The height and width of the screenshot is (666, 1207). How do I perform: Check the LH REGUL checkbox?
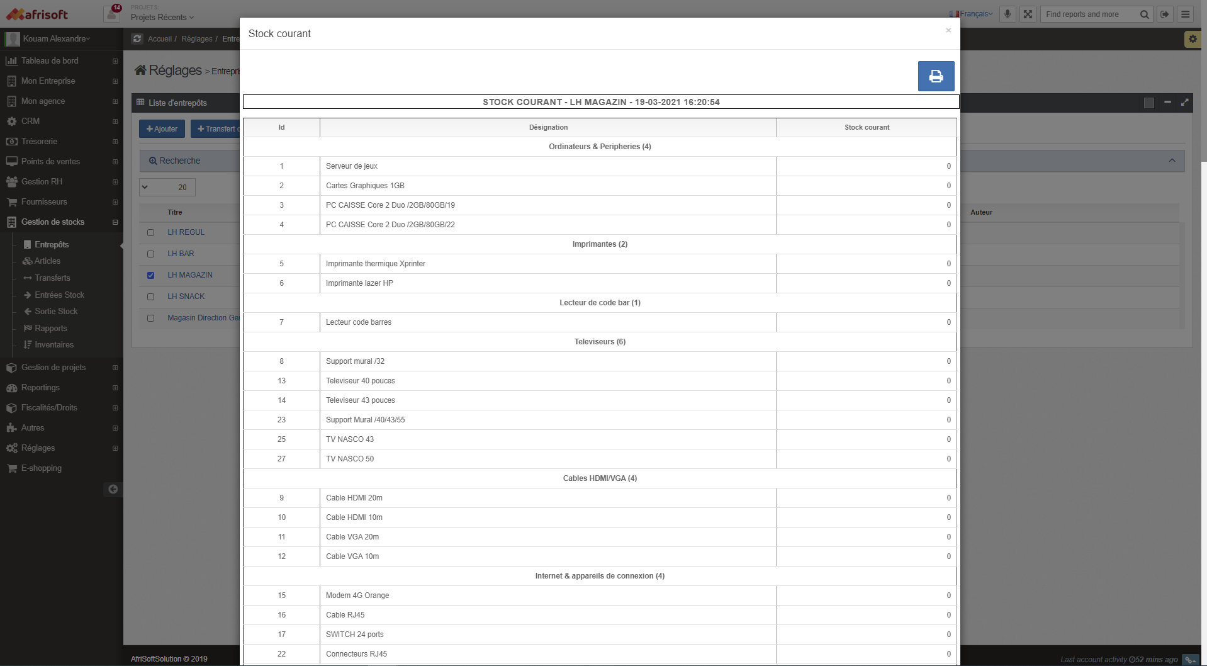pyautogui.click(x=150, y=232)
